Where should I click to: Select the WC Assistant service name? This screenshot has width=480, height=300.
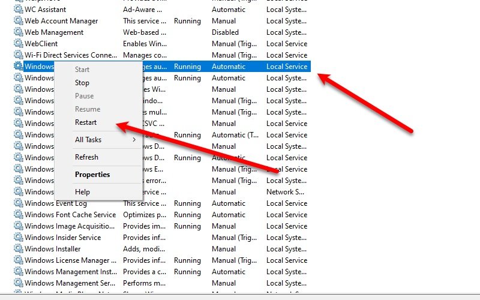pyautogui.click(x=46, y=10)
